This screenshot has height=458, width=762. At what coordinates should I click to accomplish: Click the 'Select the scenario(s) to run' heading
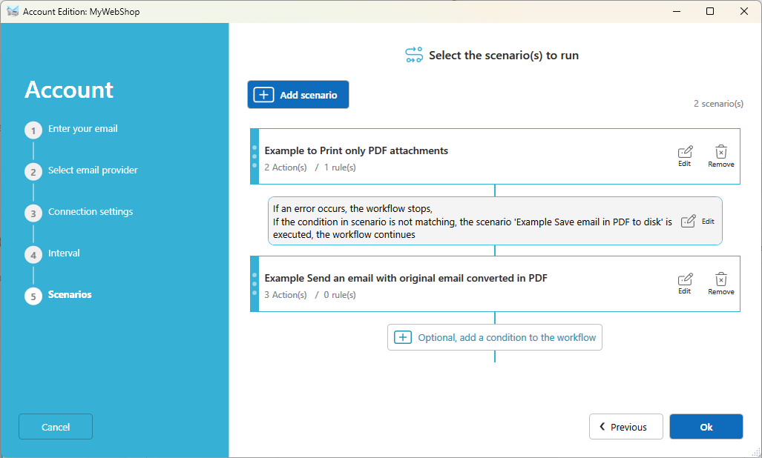(x=504, y=56)
